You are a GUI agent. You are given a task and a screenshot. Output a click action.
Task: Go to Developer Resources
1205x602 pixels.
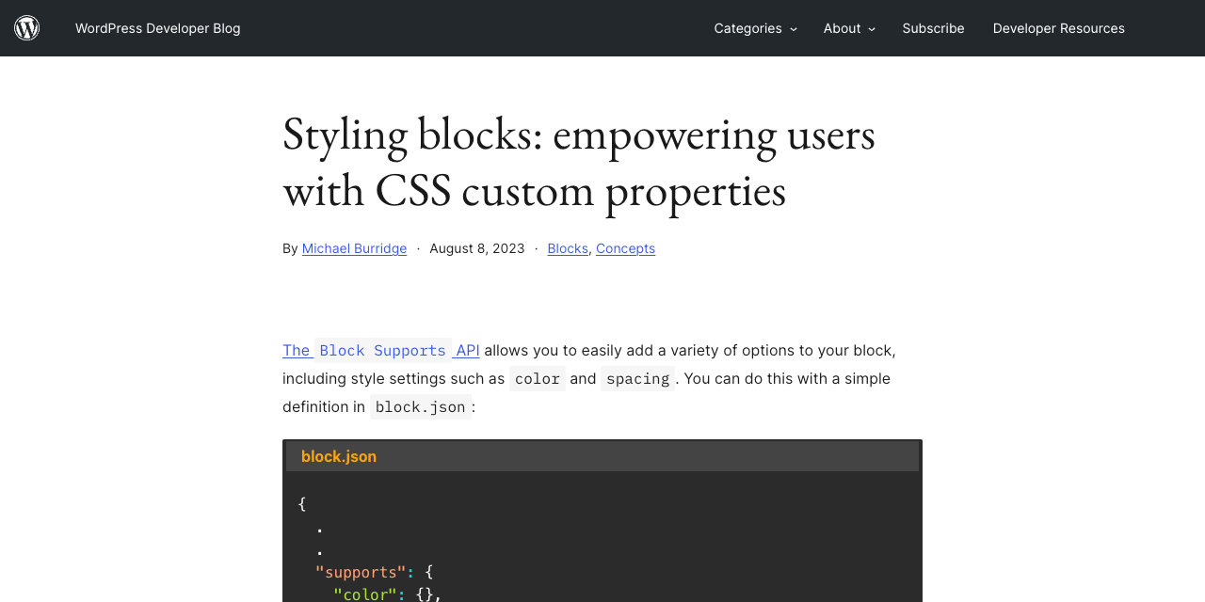(x=1059, y=28)
